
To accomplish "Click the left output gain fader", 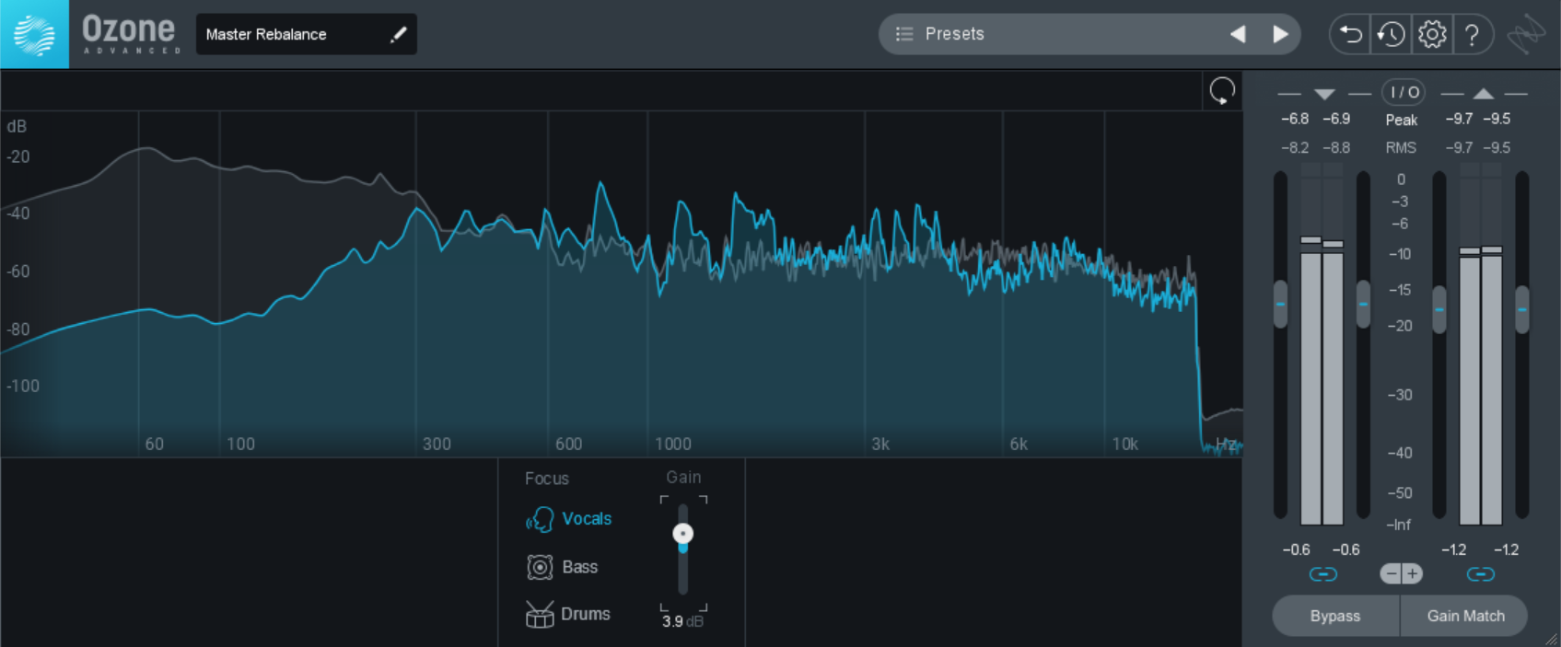I will tap(1439, 310).
